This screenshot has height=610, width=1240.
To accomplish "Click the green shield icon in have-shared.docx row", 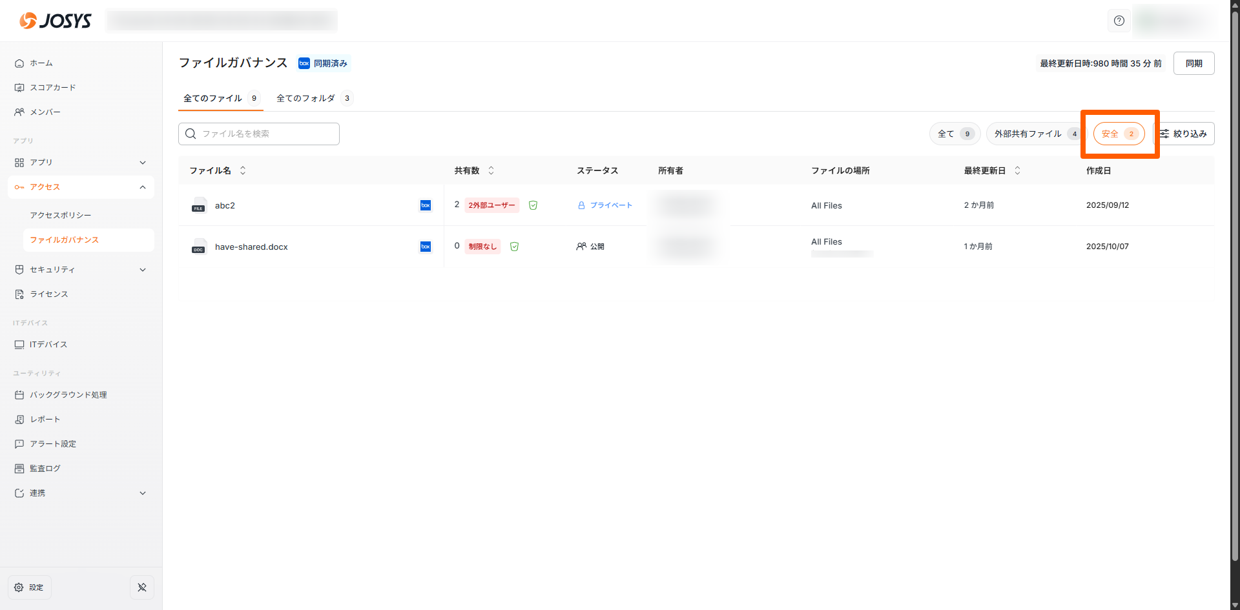I will tap(514, 247).
